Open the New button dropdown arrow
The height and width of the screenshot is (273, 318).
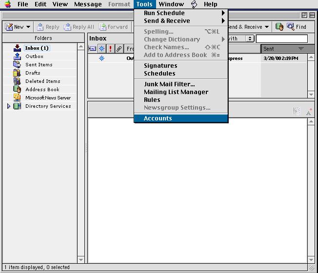[28, 27]
